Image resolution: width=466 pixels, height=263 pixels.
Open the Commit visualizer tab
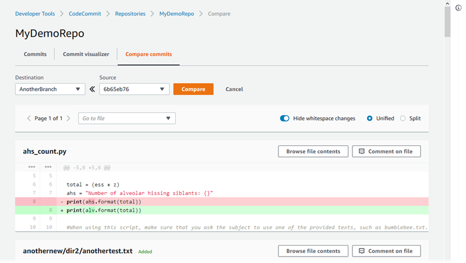[86, 54]
